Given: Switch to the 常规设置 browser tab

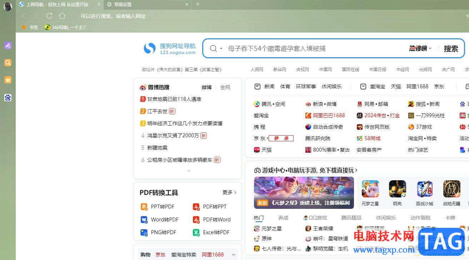Looking at the screenshot, I should click(146, 5).
